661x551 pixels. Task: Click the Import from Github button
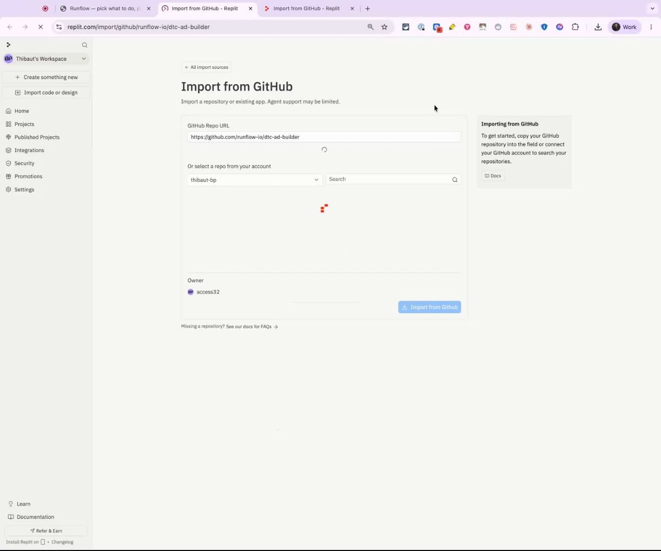tap(430, 307)
